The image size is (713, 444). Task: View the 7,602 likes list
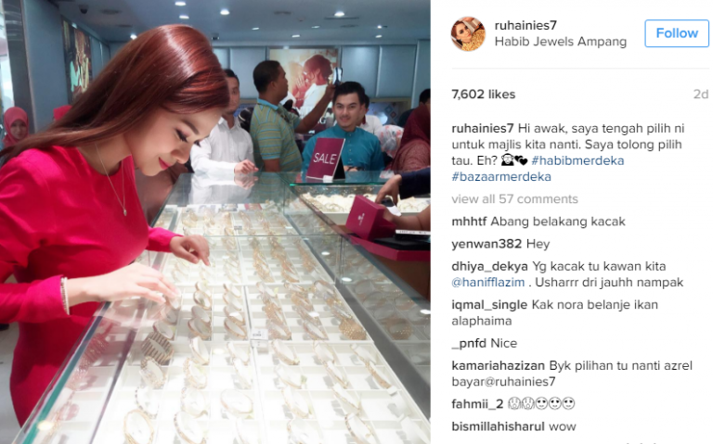click(484, 95)
